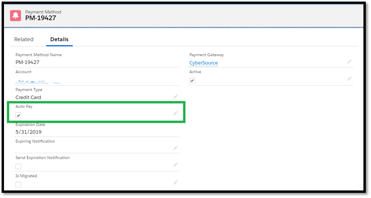
Task: Click the Payment Gateway edit pencil
Action: click(349, 62)
